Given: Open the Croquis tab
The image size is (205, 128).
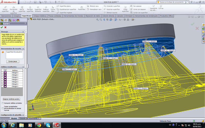Looking at the screenshot, I should coord(17,16).
